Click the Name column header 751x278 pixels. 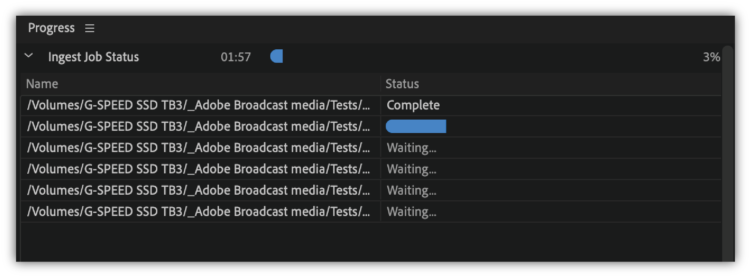[x=42, y=84]
